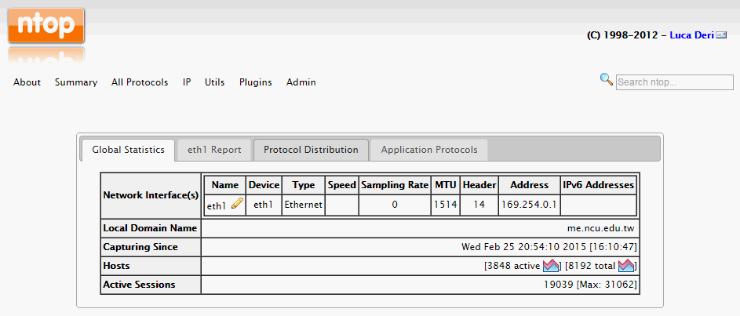Expand the All Protocols menu

(140, 82)
